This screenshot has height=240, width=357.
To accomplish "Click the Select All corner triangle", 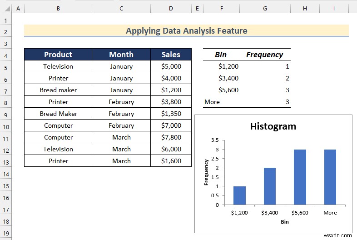I will point(7,9).
